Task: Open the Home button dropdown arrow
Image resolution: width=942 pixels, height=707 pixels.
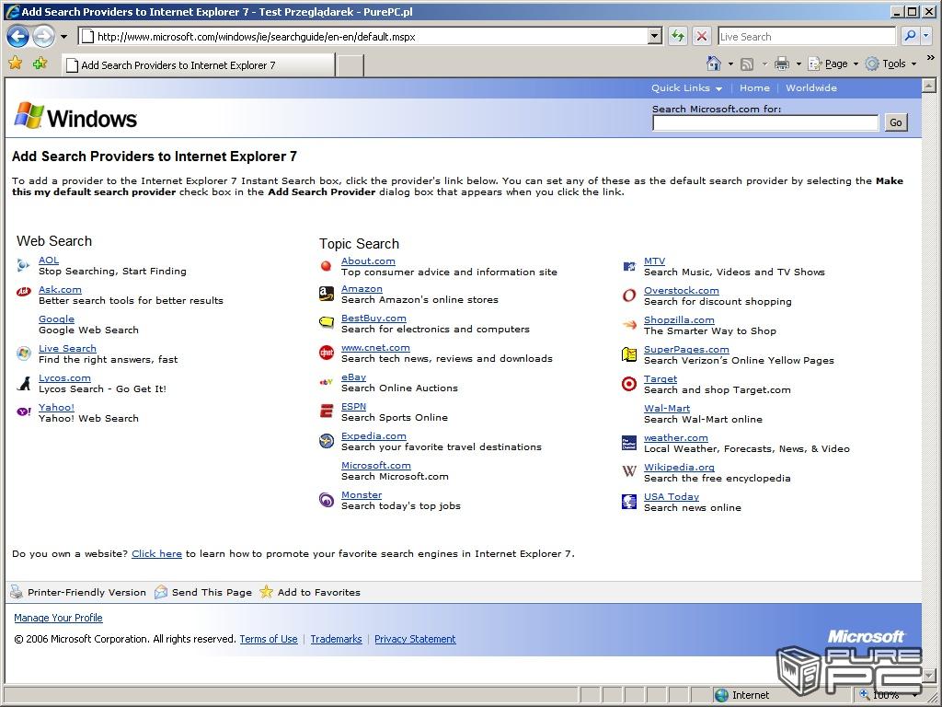Action: (x=730, y=64)
